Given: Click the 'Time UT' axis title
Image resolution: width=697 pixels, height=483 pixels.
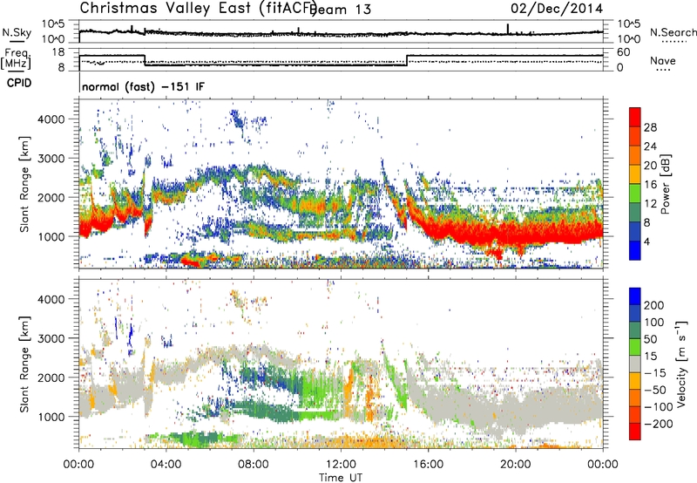Looking at the screenshot, I should [341, 477].
